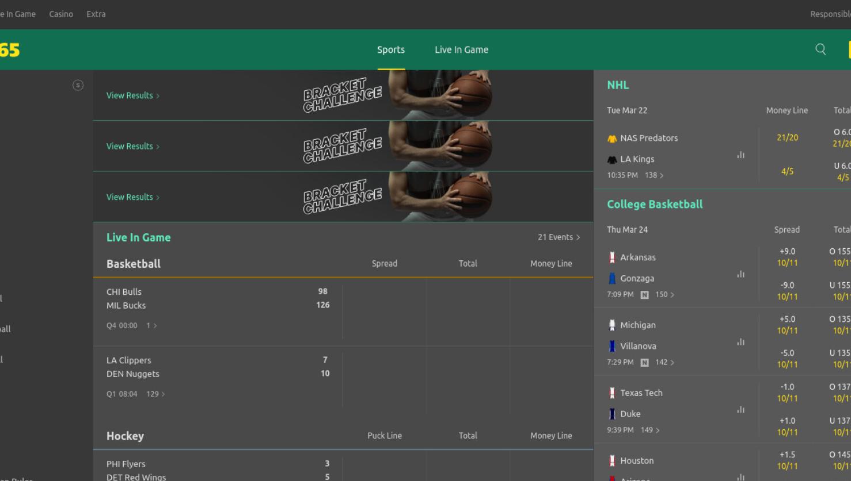Click the circular dollar icon in the sidebar
The width and height of the screenshot is (851, 481).
point(78,85)
